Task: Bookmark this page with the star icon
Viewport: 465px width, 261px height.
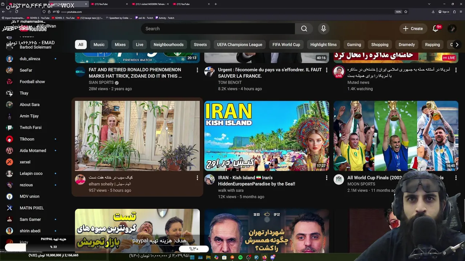Action: coord(406,12)
